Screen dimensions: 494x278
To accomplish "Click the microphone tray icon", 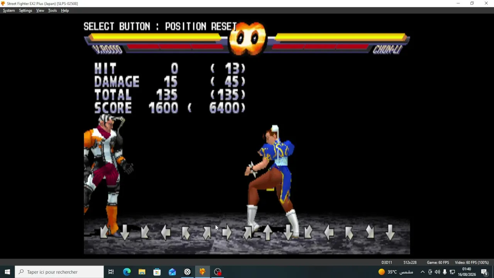I will pos(445,272).
